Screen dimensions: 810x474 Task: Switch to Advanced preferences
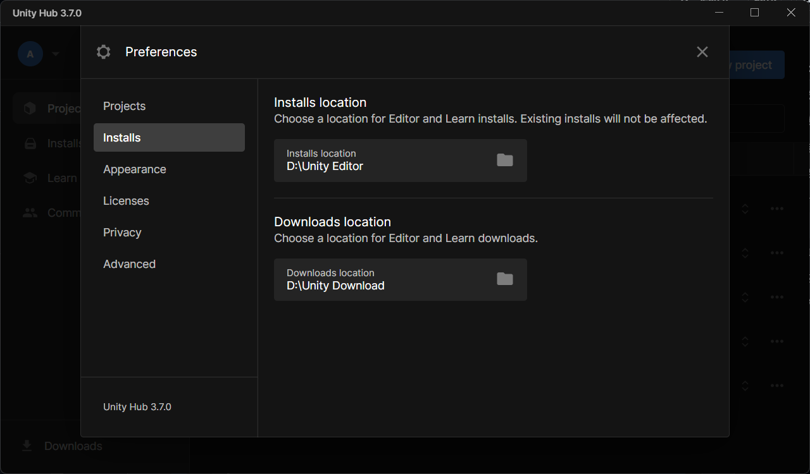tap(169, 264)
